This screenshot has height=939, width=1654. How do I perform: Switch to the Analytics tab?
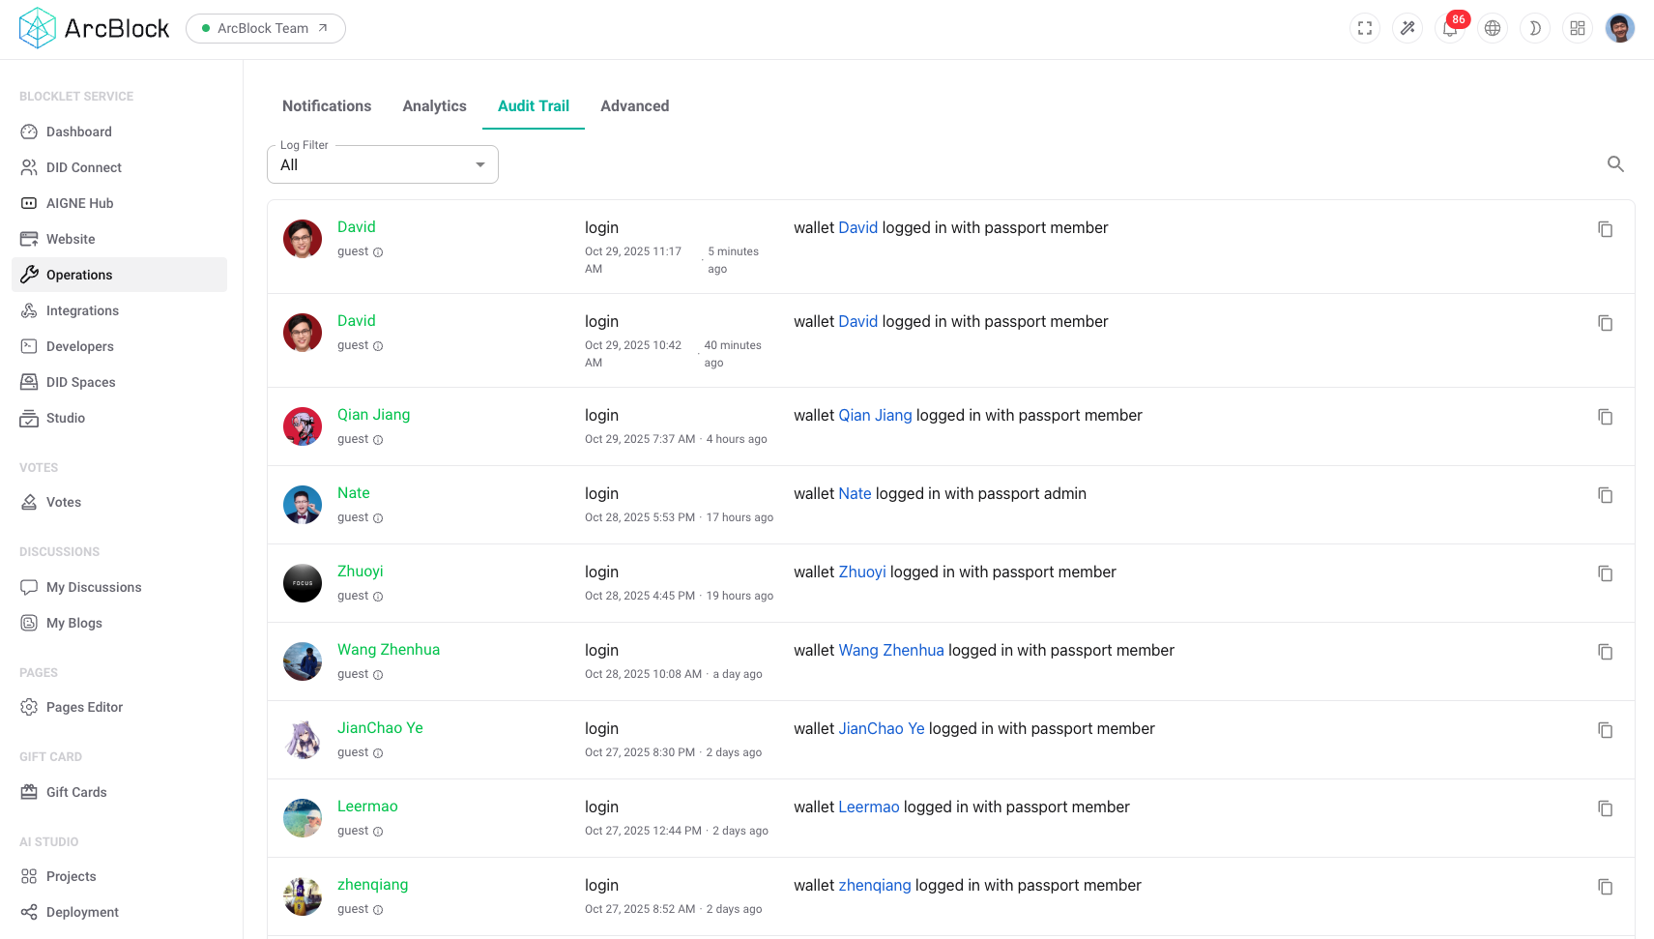pos(434,105)
